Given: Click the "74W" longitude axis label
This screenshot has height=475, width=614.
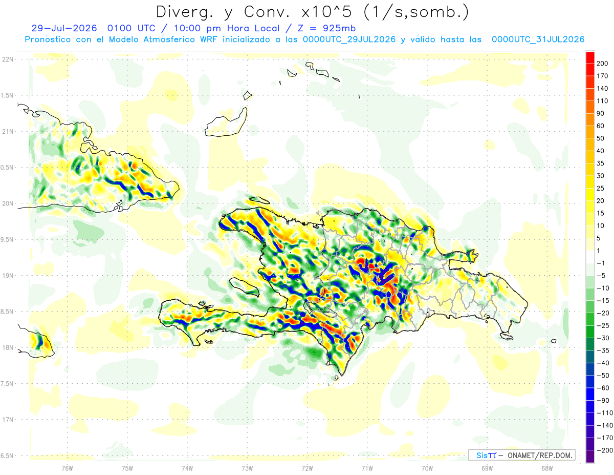Looking at the screenshot, I should pos(187,468).
